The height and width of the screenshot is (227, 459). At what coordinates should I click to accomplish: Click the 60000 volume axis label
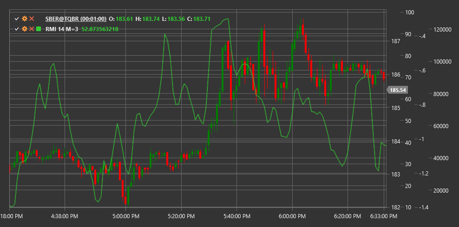click(441, 126)
